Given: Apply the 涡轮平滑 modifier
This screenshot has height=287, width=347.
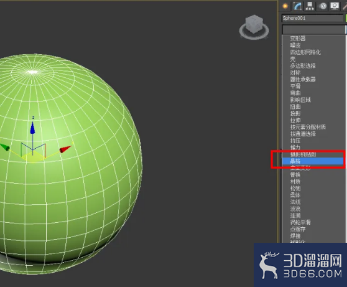Looking at the screenshot, I should pos(300,222).
